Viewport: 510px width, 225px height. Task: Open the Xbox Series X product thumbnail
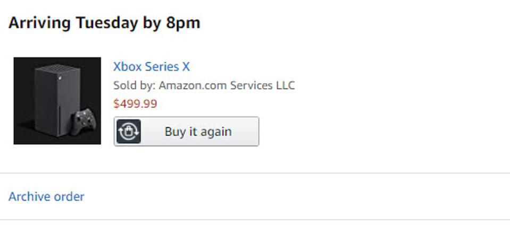57,100
